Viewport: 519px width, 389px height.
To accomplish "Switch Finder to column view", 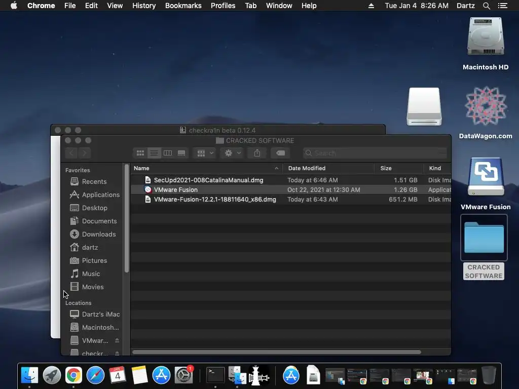I will coord(168,153).
